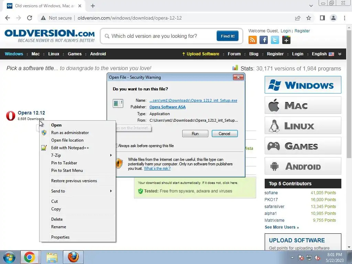Choose Edit with Notepad++
The image size is (352, 264).
pos(78,148)
